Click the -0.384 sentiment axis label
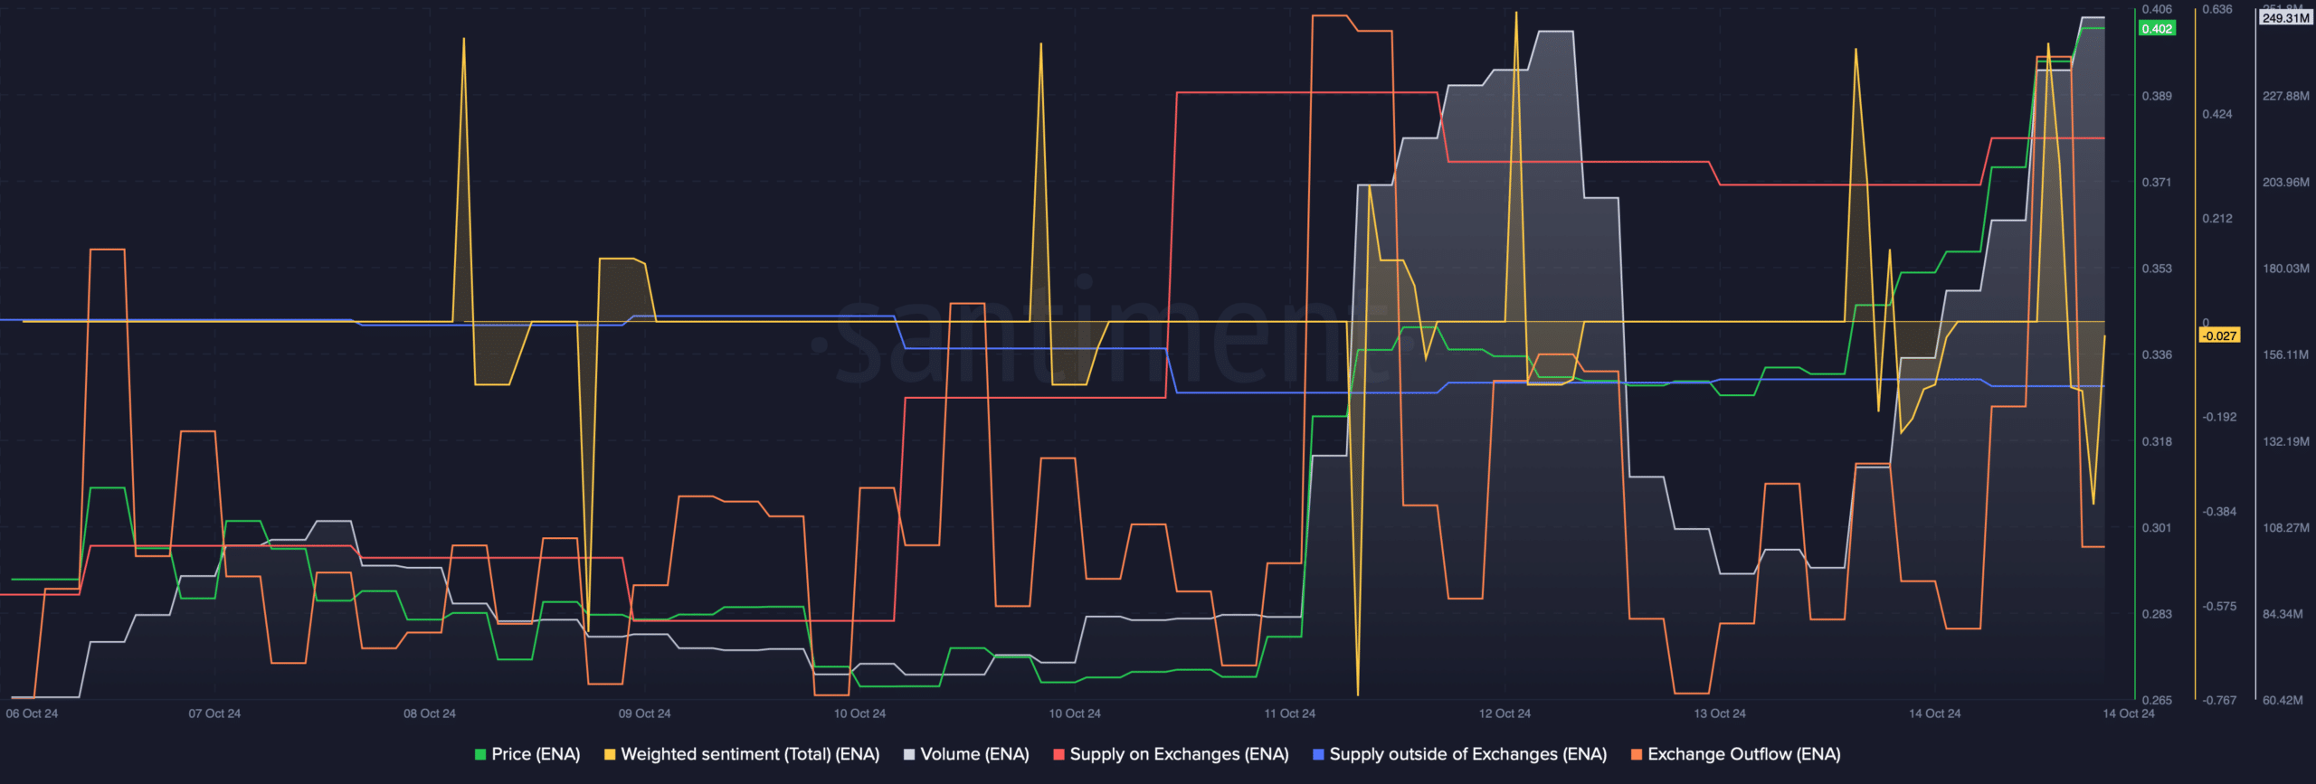Viewport: 2316px width, 784px height. 2219,512
